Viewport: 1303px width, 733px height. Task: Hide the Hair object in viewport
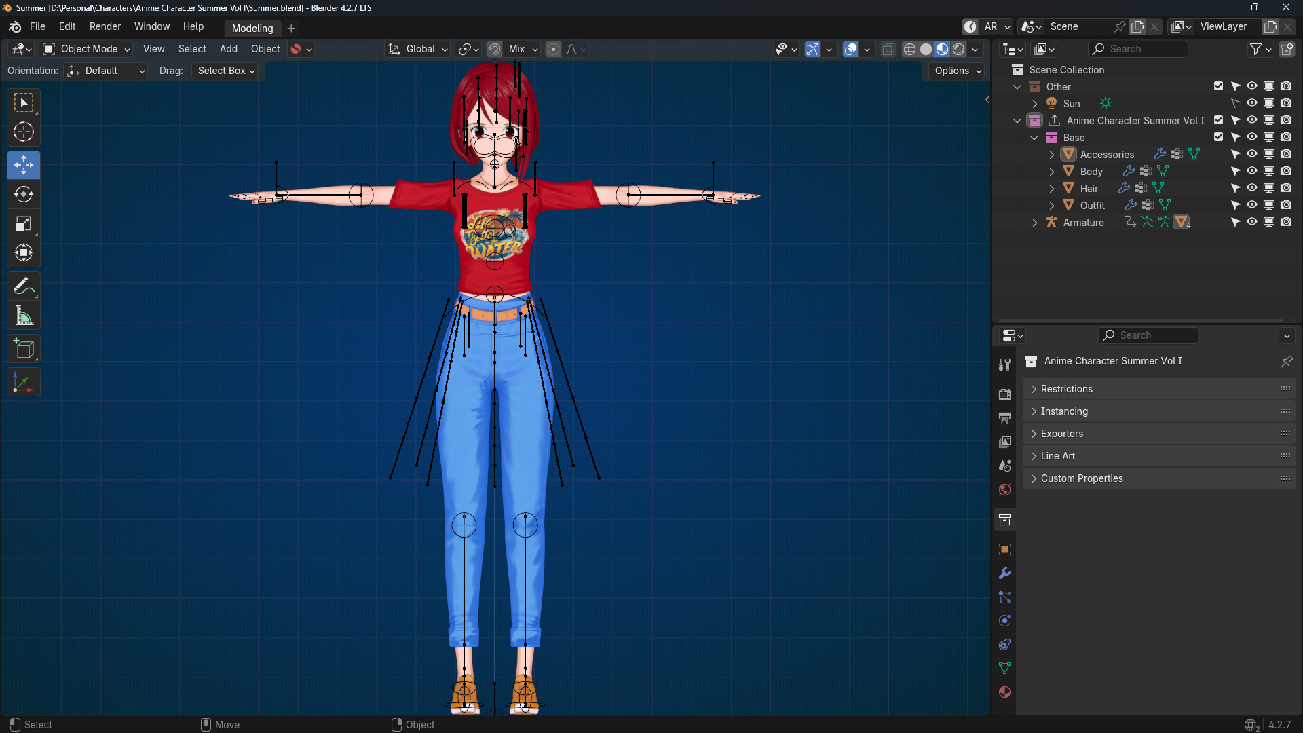pyautogui.click(x=1252, y=188)
